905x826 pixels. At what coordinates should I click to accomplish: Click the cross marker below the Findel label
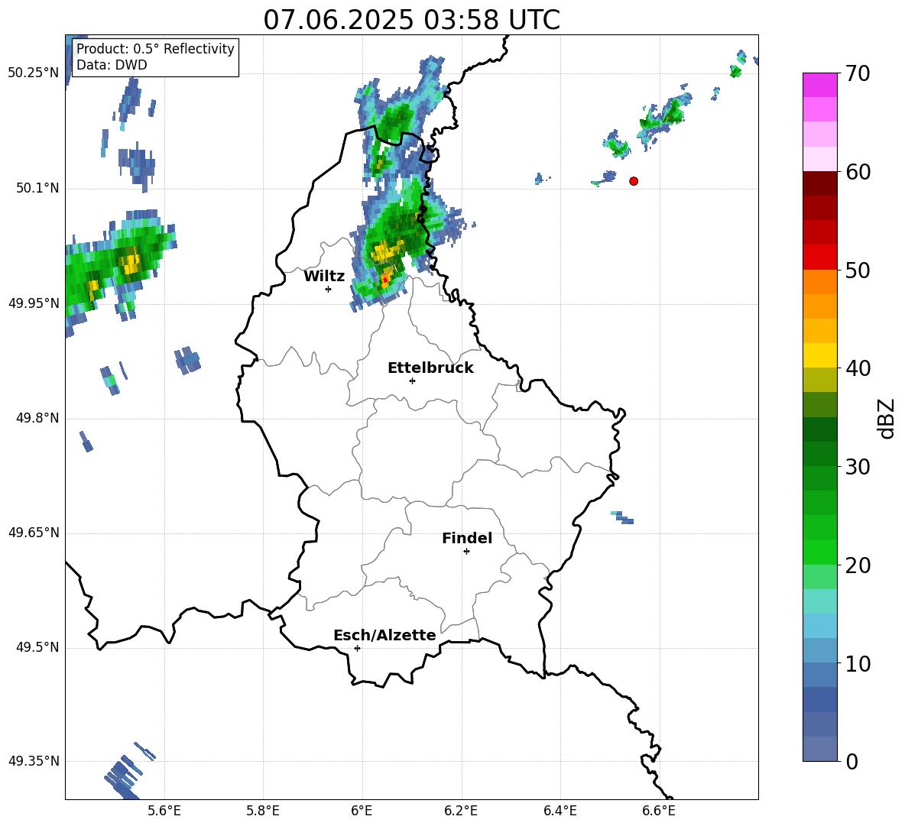pos(466,552)
